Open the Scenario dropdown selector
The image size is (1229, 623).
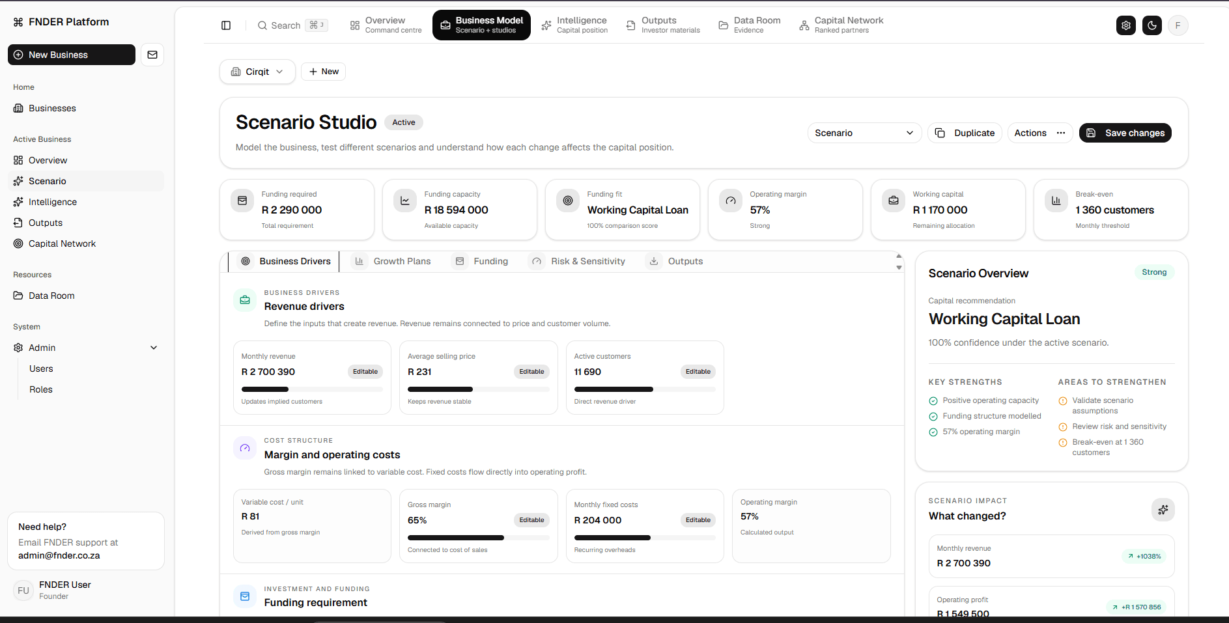pos(864,133)
